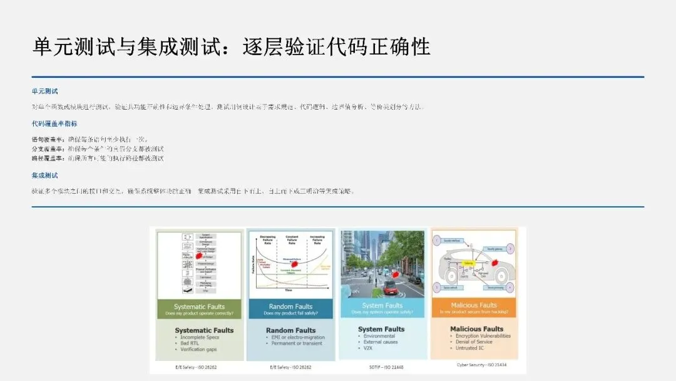Open the city street System Faults photo
Image resolution: width=676 pixels, height=381 pixels.
click(382, 264)
